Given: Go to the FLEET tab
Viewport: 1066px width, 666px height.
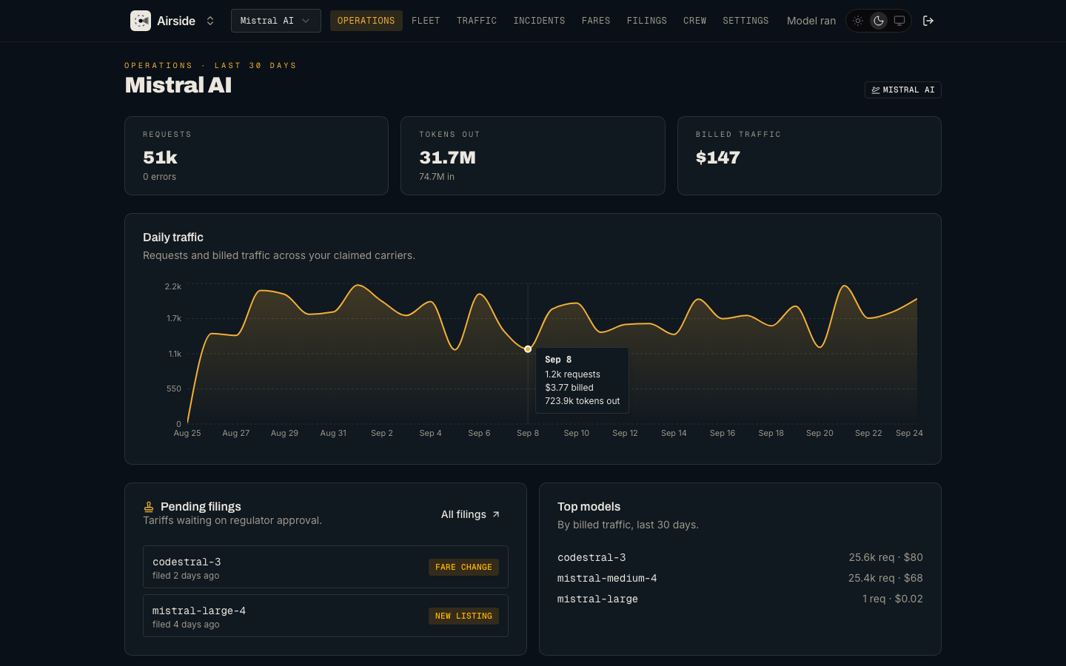Looking at the screenshot, I should (426, 21).
